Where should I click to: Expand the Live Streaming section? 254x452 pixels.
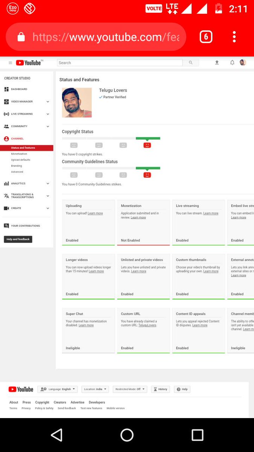27,114
